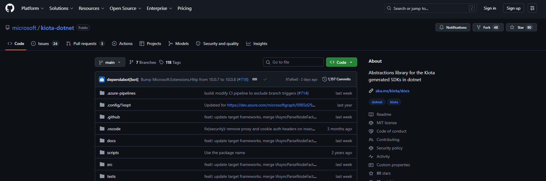This screenshot has width=546, height=181.
Task: Click the branch icon beside 7 Branches
Action: coord(131,62)
